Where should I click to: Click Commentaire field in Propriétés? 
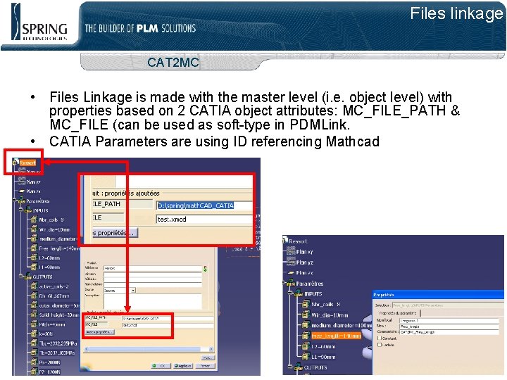(449, 332)
